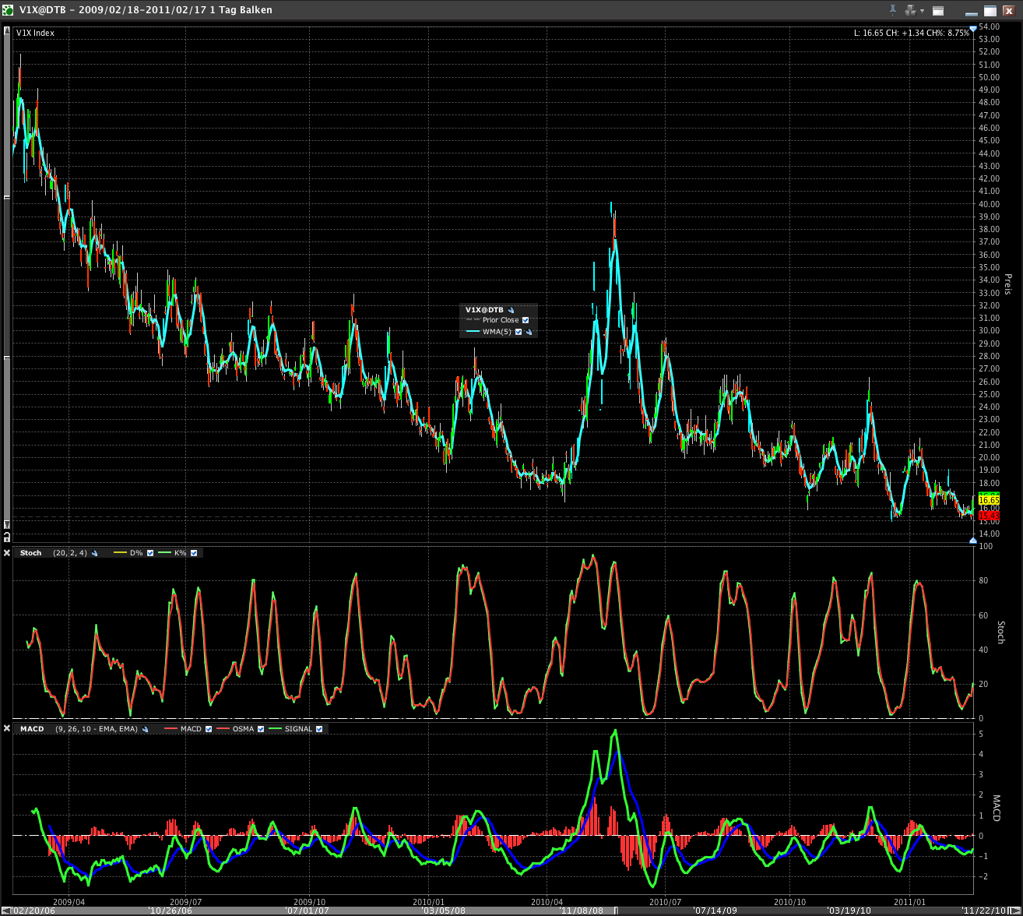Click the lock icon left of price chart
The image size is (1023, 916).
(7, 537)
